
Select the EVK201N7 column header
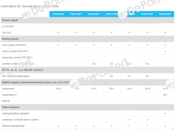58,14
